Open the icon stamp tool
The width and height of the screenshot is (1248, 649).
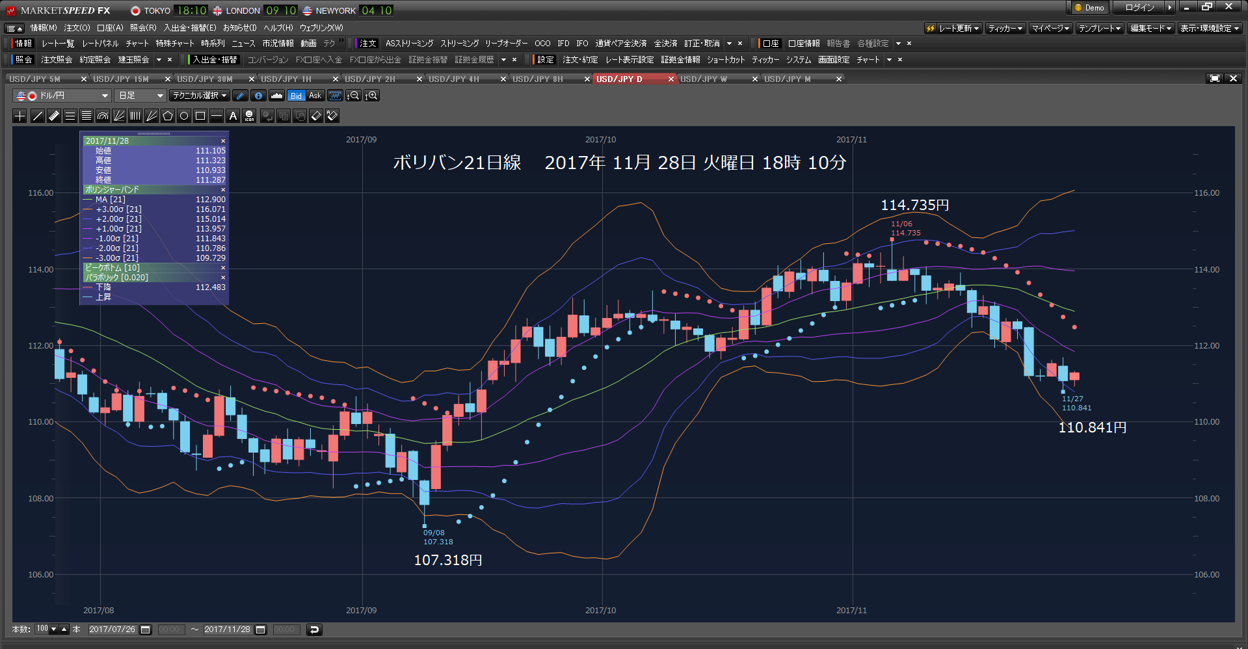(x=249, y=116)
